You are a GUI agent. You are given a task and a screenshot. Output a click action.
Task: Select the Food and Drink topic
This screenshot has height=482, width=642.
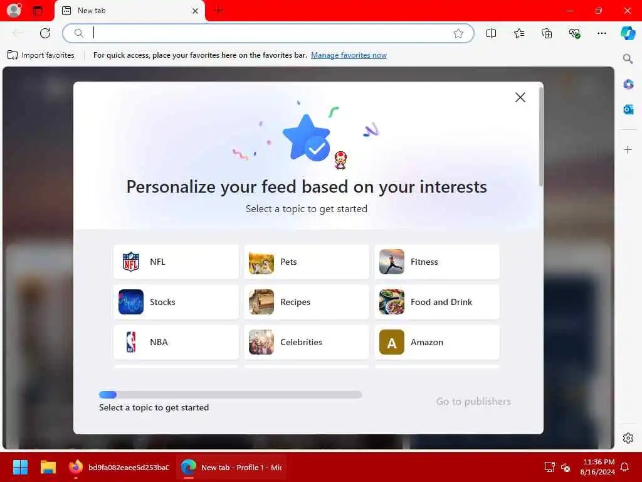point(437,302)
